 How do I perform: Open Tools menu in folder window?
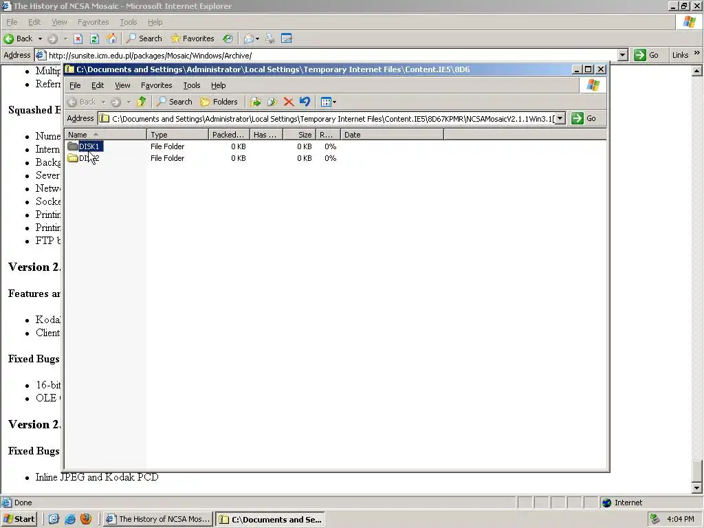(191, 85)
